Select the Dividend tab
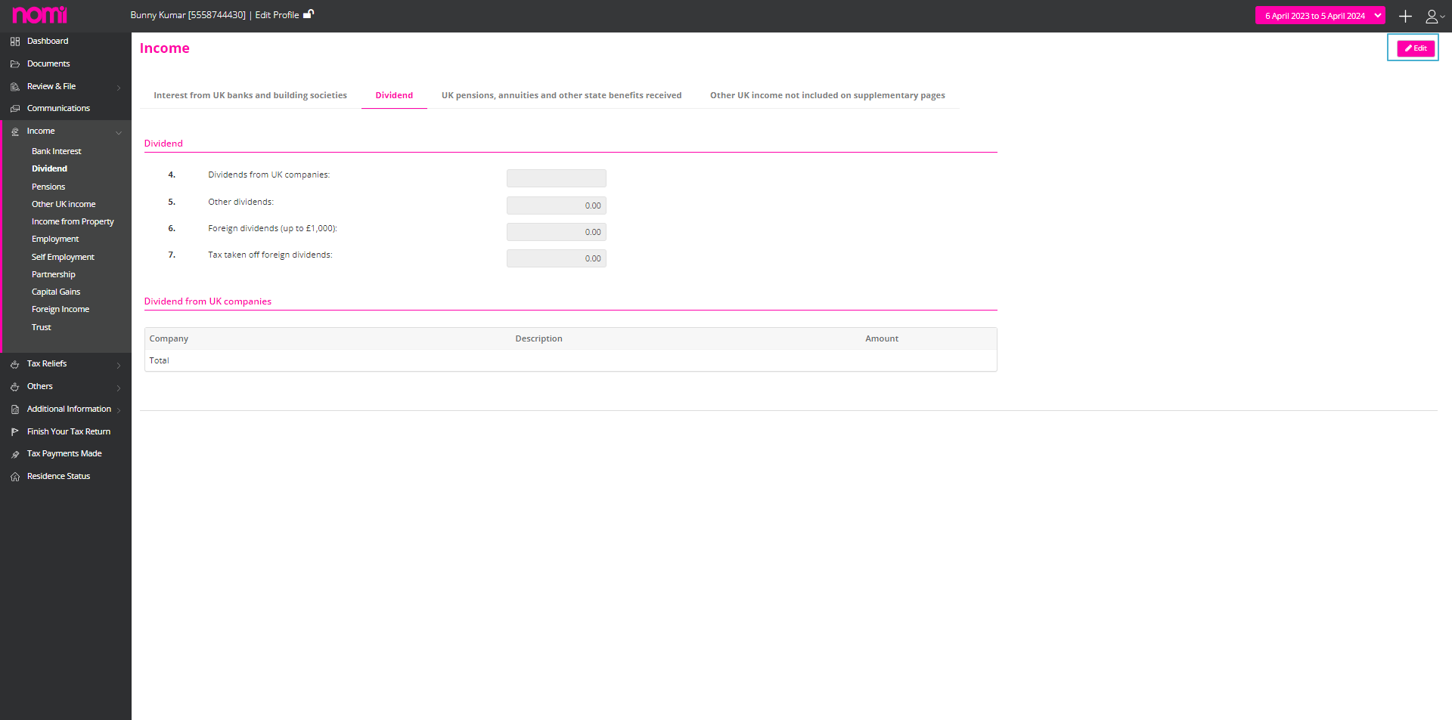This screenshot has width=1452, height=720. (394, 95)
